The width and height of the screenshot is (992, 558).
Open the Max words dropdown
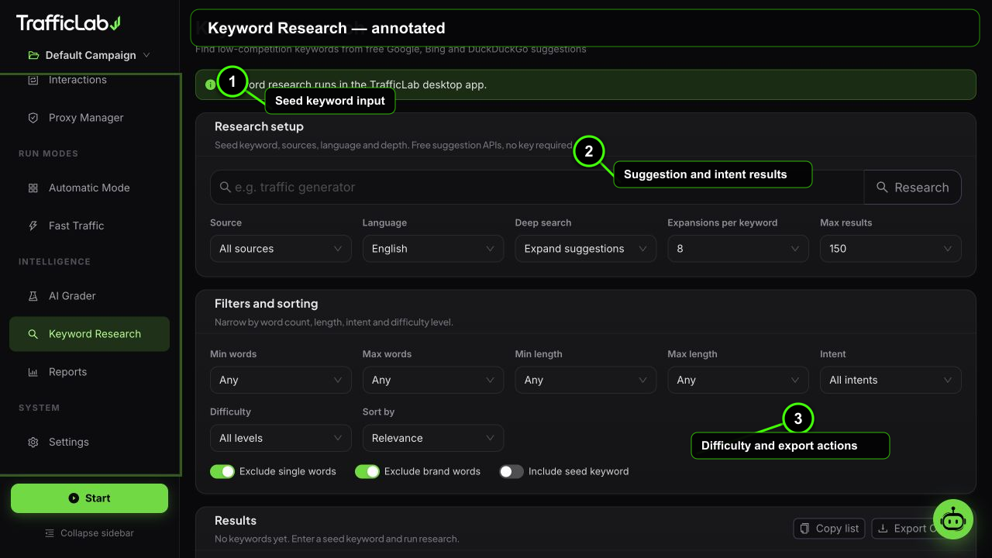click(x=433, y=380)
